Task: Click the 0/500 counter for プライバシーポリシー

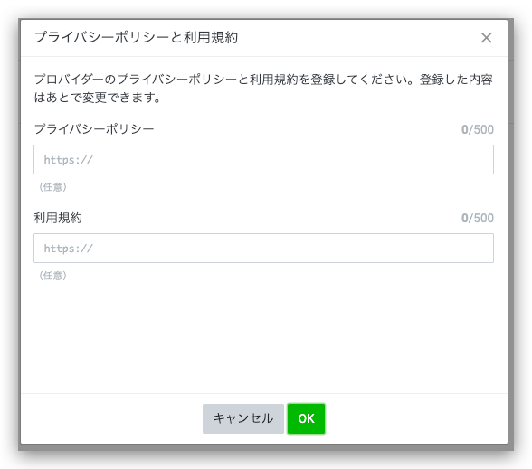Action: (478, 129)
